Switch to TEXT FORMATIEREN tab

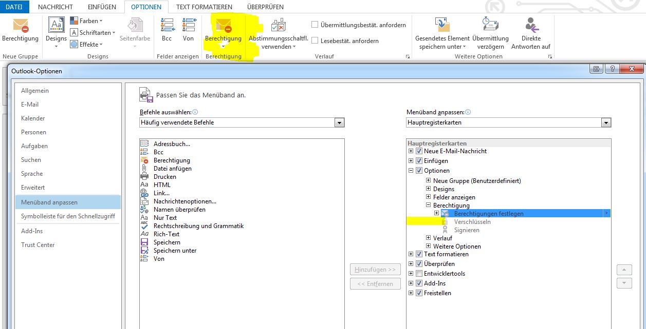(205, 7)
